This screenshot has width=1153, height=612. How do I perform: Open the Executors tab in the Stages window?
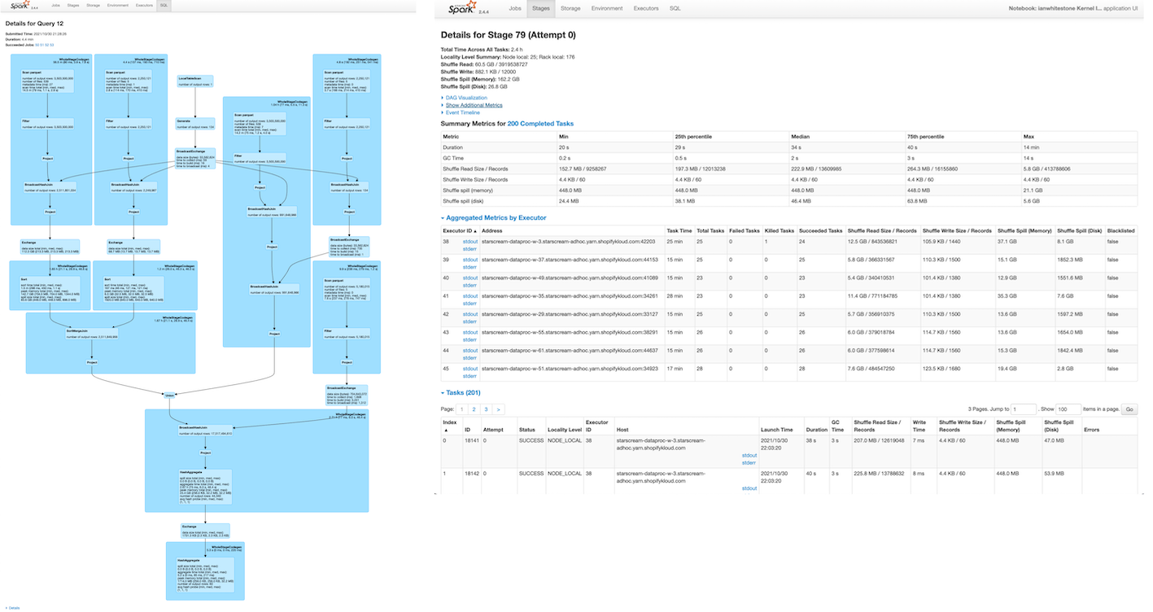(x=646, y=8)
